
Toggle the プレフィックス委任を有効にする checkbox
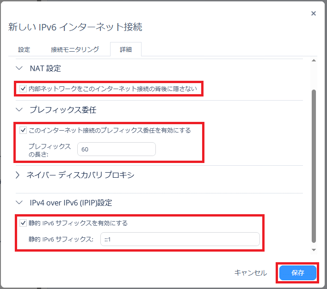coord(23,130)
